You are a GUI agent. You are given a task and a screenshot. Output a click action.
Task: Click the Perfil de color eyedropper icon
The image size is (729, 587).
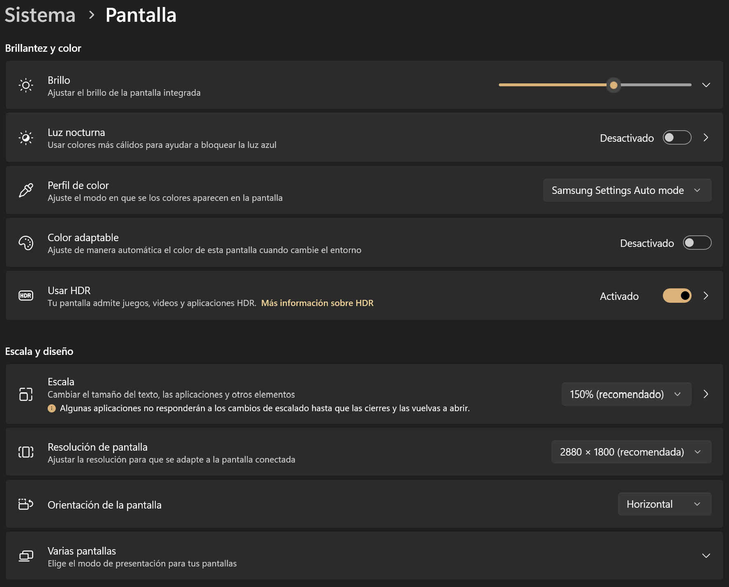26,190
